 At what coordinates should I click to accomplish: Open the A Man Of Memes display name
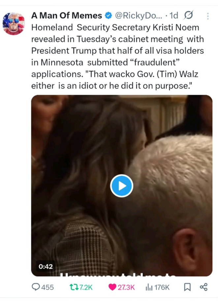click(x=66, y=16)
